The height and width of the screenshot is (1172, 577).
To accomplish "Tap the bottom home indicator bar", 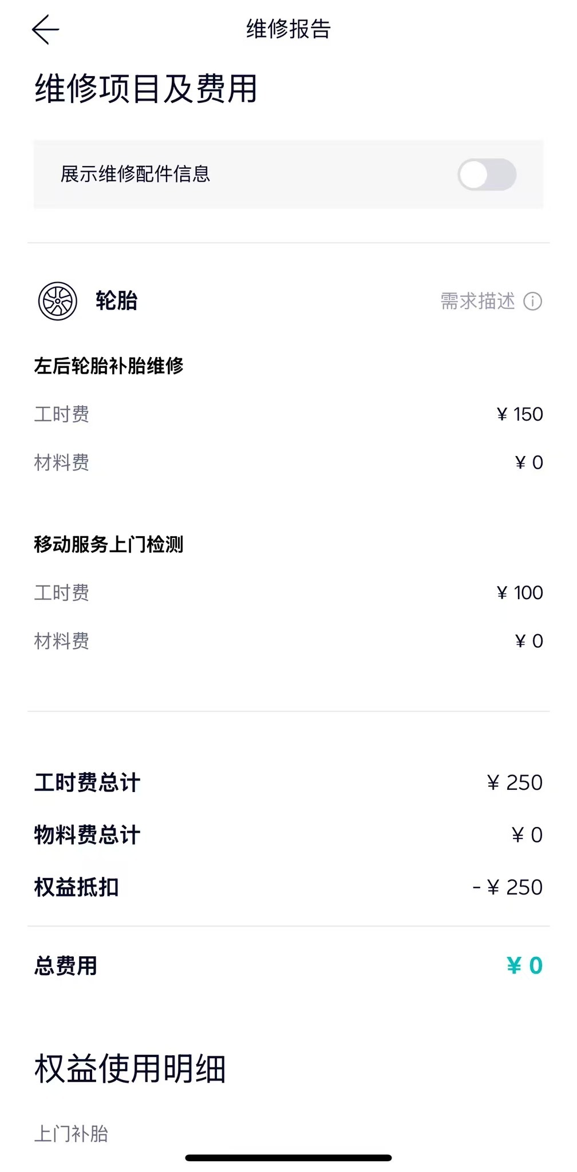I will coord(288,1158).
